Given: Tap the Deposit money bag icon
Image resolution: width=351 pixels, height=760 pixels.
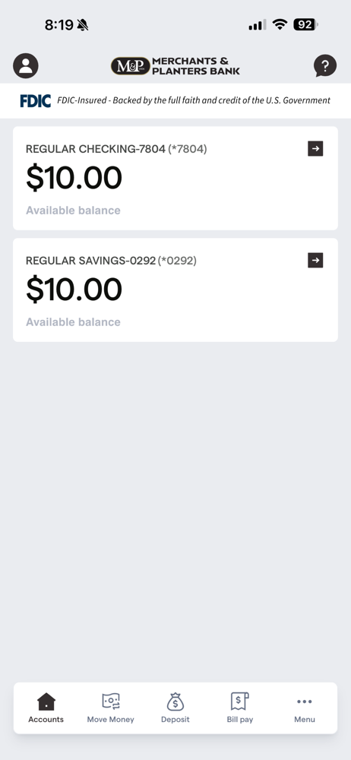Looking at the screenshot, I should pyautogui.click(x=175, y=701).
